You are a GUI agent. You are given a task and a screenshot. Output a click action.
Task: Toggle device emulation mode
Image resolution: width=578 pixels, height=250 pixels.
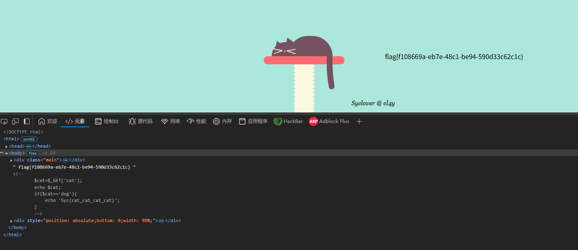point(15,121)
